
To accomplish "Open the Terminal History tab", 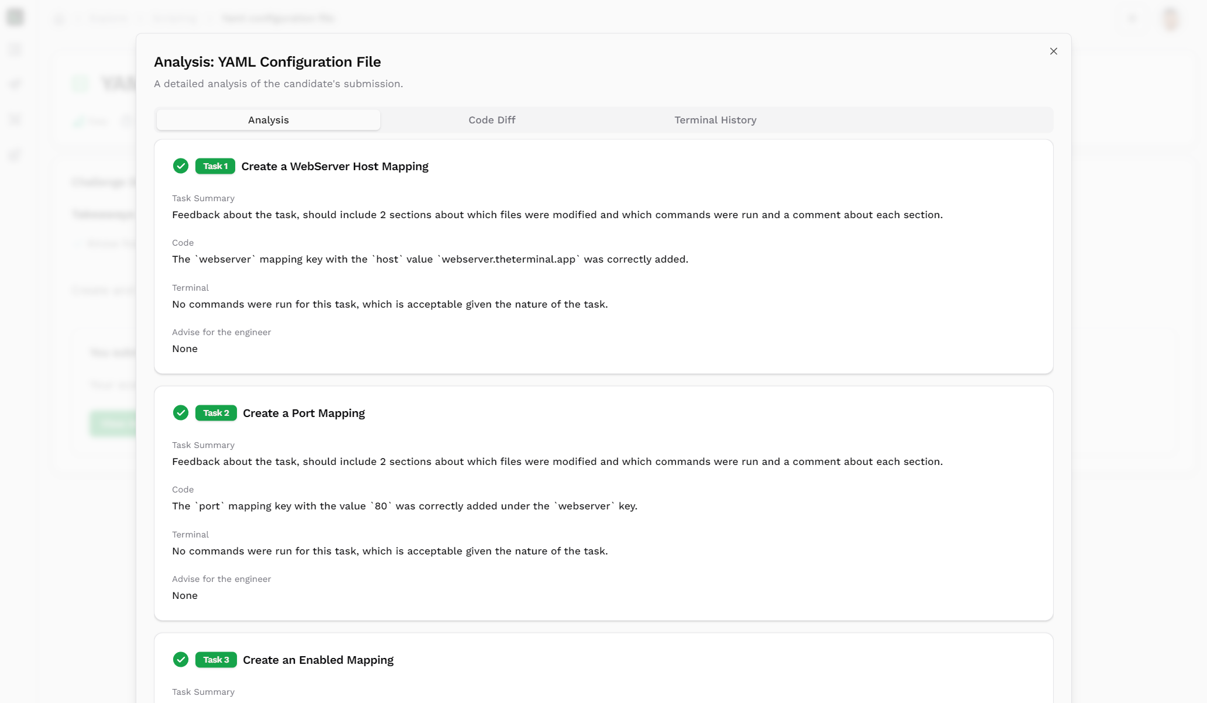I will (x=715, y=120).
